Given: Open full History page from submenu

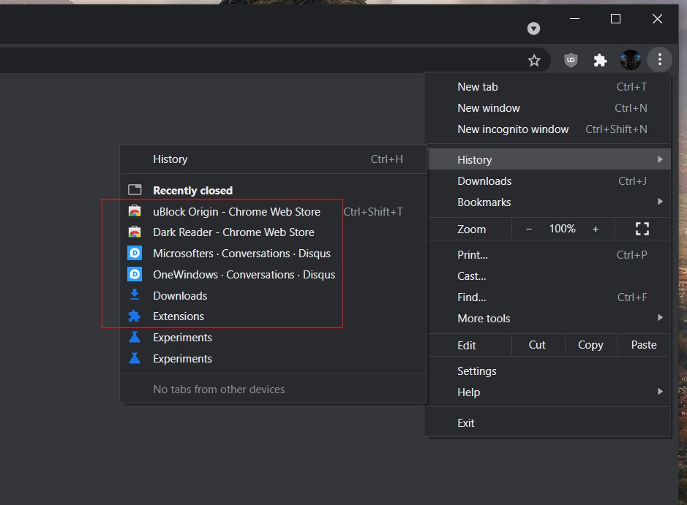Looking at the screenshot, I should pos(170,159).
